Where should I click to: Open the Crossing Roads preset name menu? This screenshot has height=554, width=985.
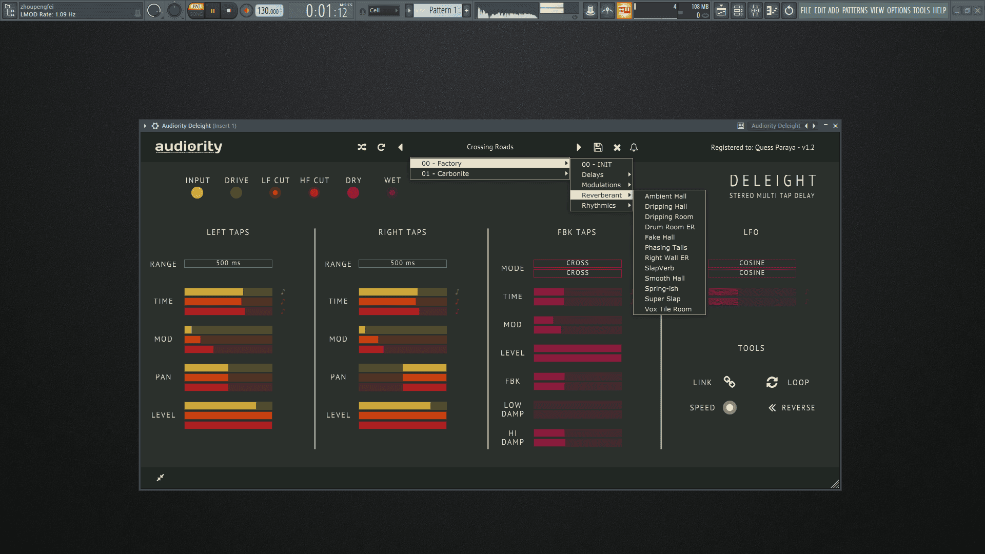(x=490, y=147)
